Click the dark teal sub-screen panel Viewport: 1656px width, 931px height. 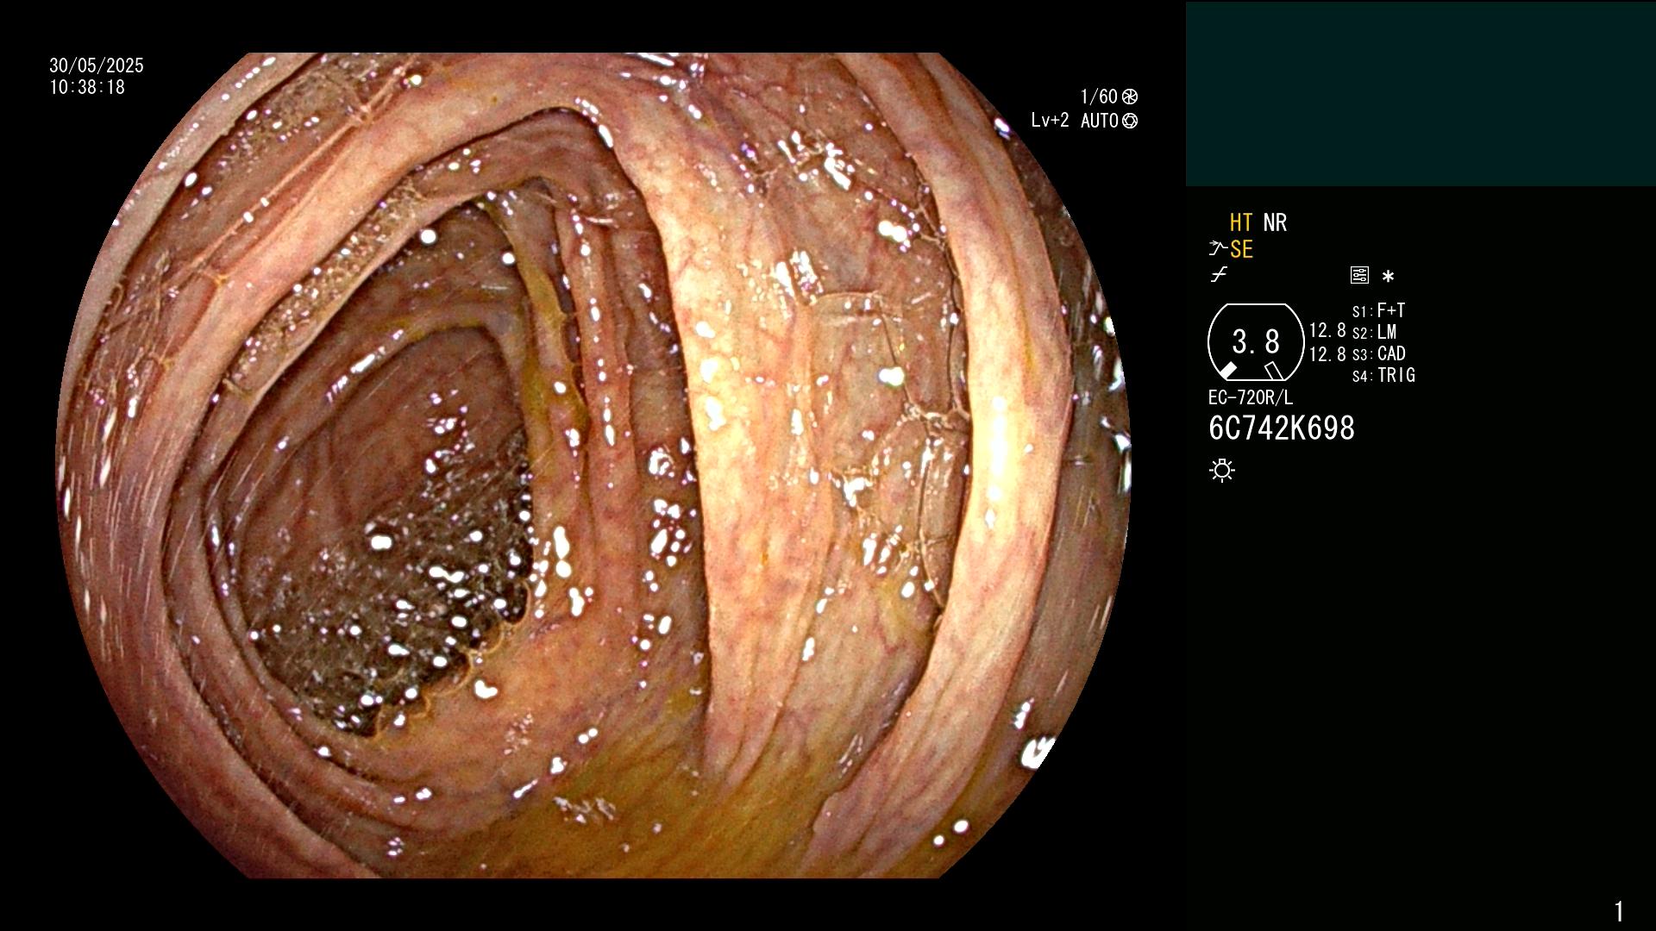click(x=1421, y=93)
